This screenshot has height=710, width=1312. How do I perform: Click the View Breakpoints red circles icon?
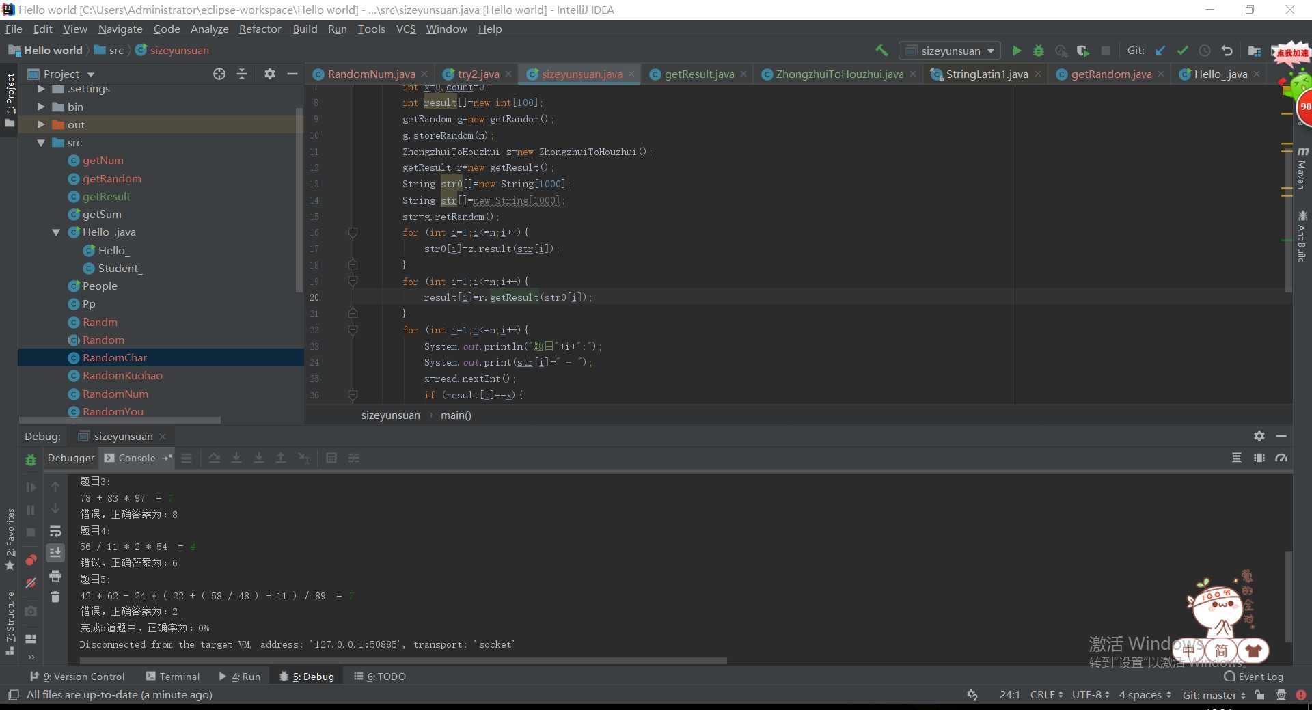click(31, 560)
